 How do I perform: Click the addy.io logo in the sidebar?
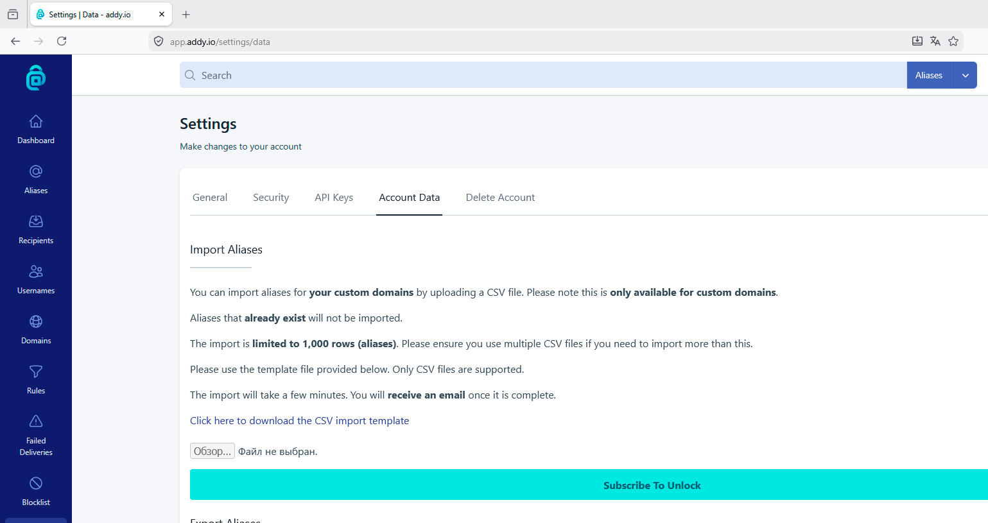[x=36, y=78]
